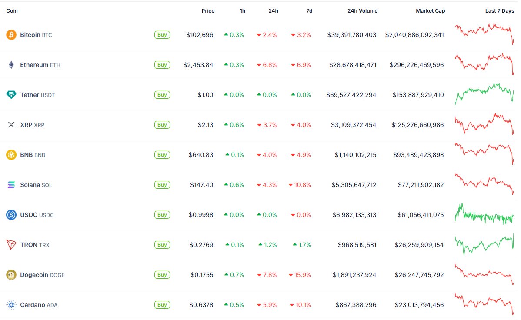The height and width of the screenshot is (320, 521).
Task: Click Dogecoin 7d change 15.9%
Action: [300, 275]
